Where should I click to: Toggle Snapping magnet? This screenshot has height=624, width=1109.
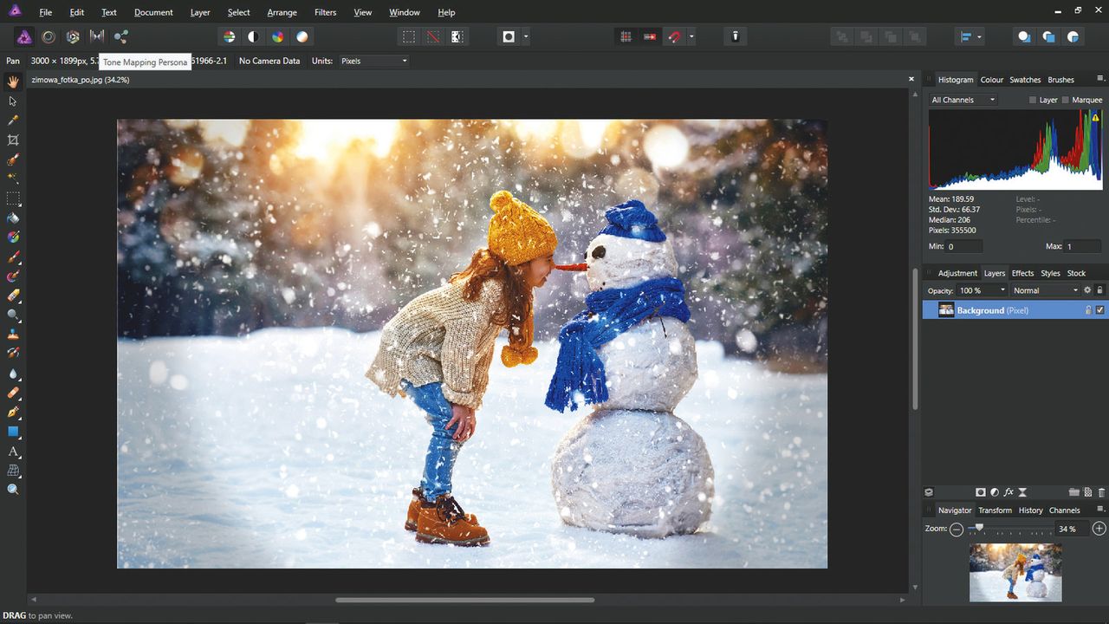(675, 36)
